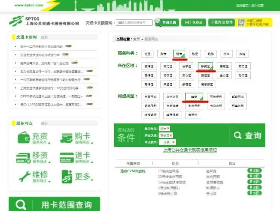Select the 充资 service type
The height and width of the screenshot is (211, 280).
147,54
